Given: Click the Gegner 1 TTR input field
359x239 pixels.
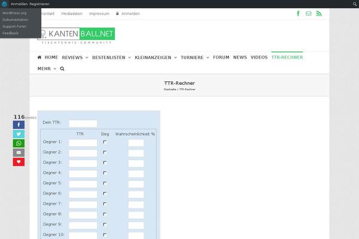Looking at the screenshot, I should pos(83,143).
